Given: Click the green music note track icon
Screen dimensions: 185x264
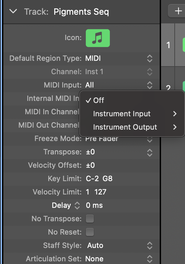Looking at the screenshot, I should [x=98, y=38].
